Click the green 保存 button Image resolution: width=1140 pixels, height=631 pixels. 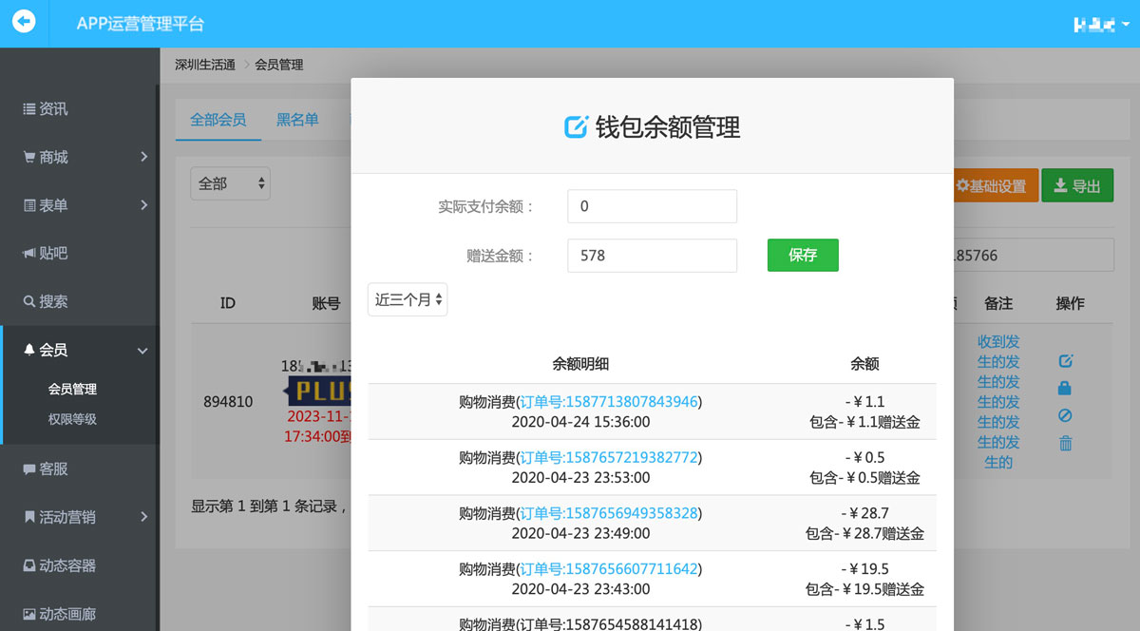803,255
